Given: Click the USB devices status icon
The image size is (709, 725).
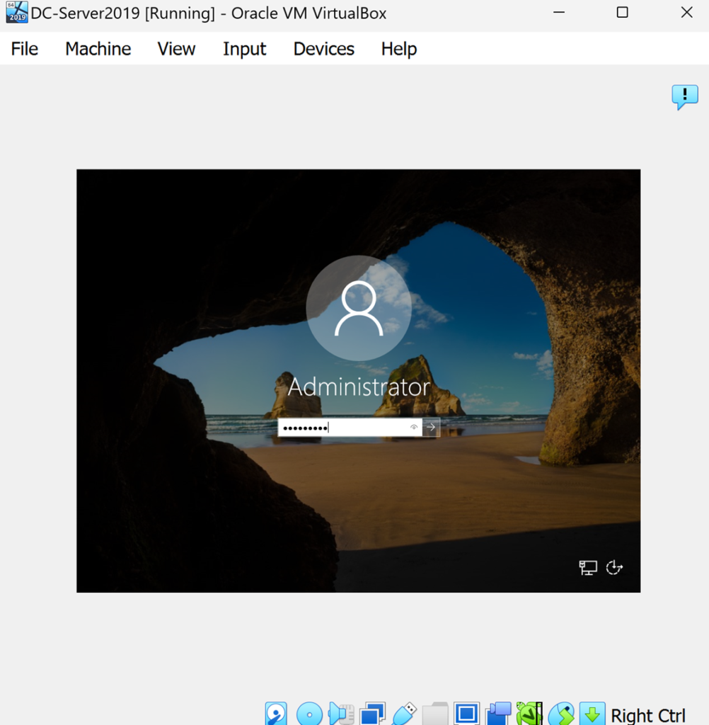Looking at the screenshot, I should pos(404,714).
